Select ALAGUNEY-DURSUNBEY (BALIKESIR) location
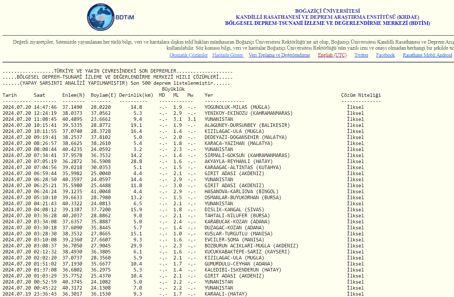 click(247, 125)
